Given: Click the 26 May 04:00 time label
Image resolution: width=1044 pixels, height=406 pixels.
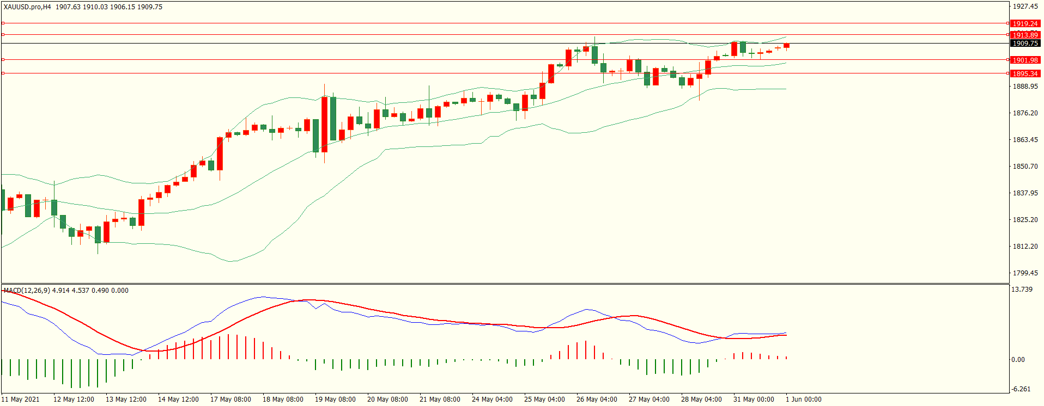Looking at the screenshot, I should coord(597,399).
